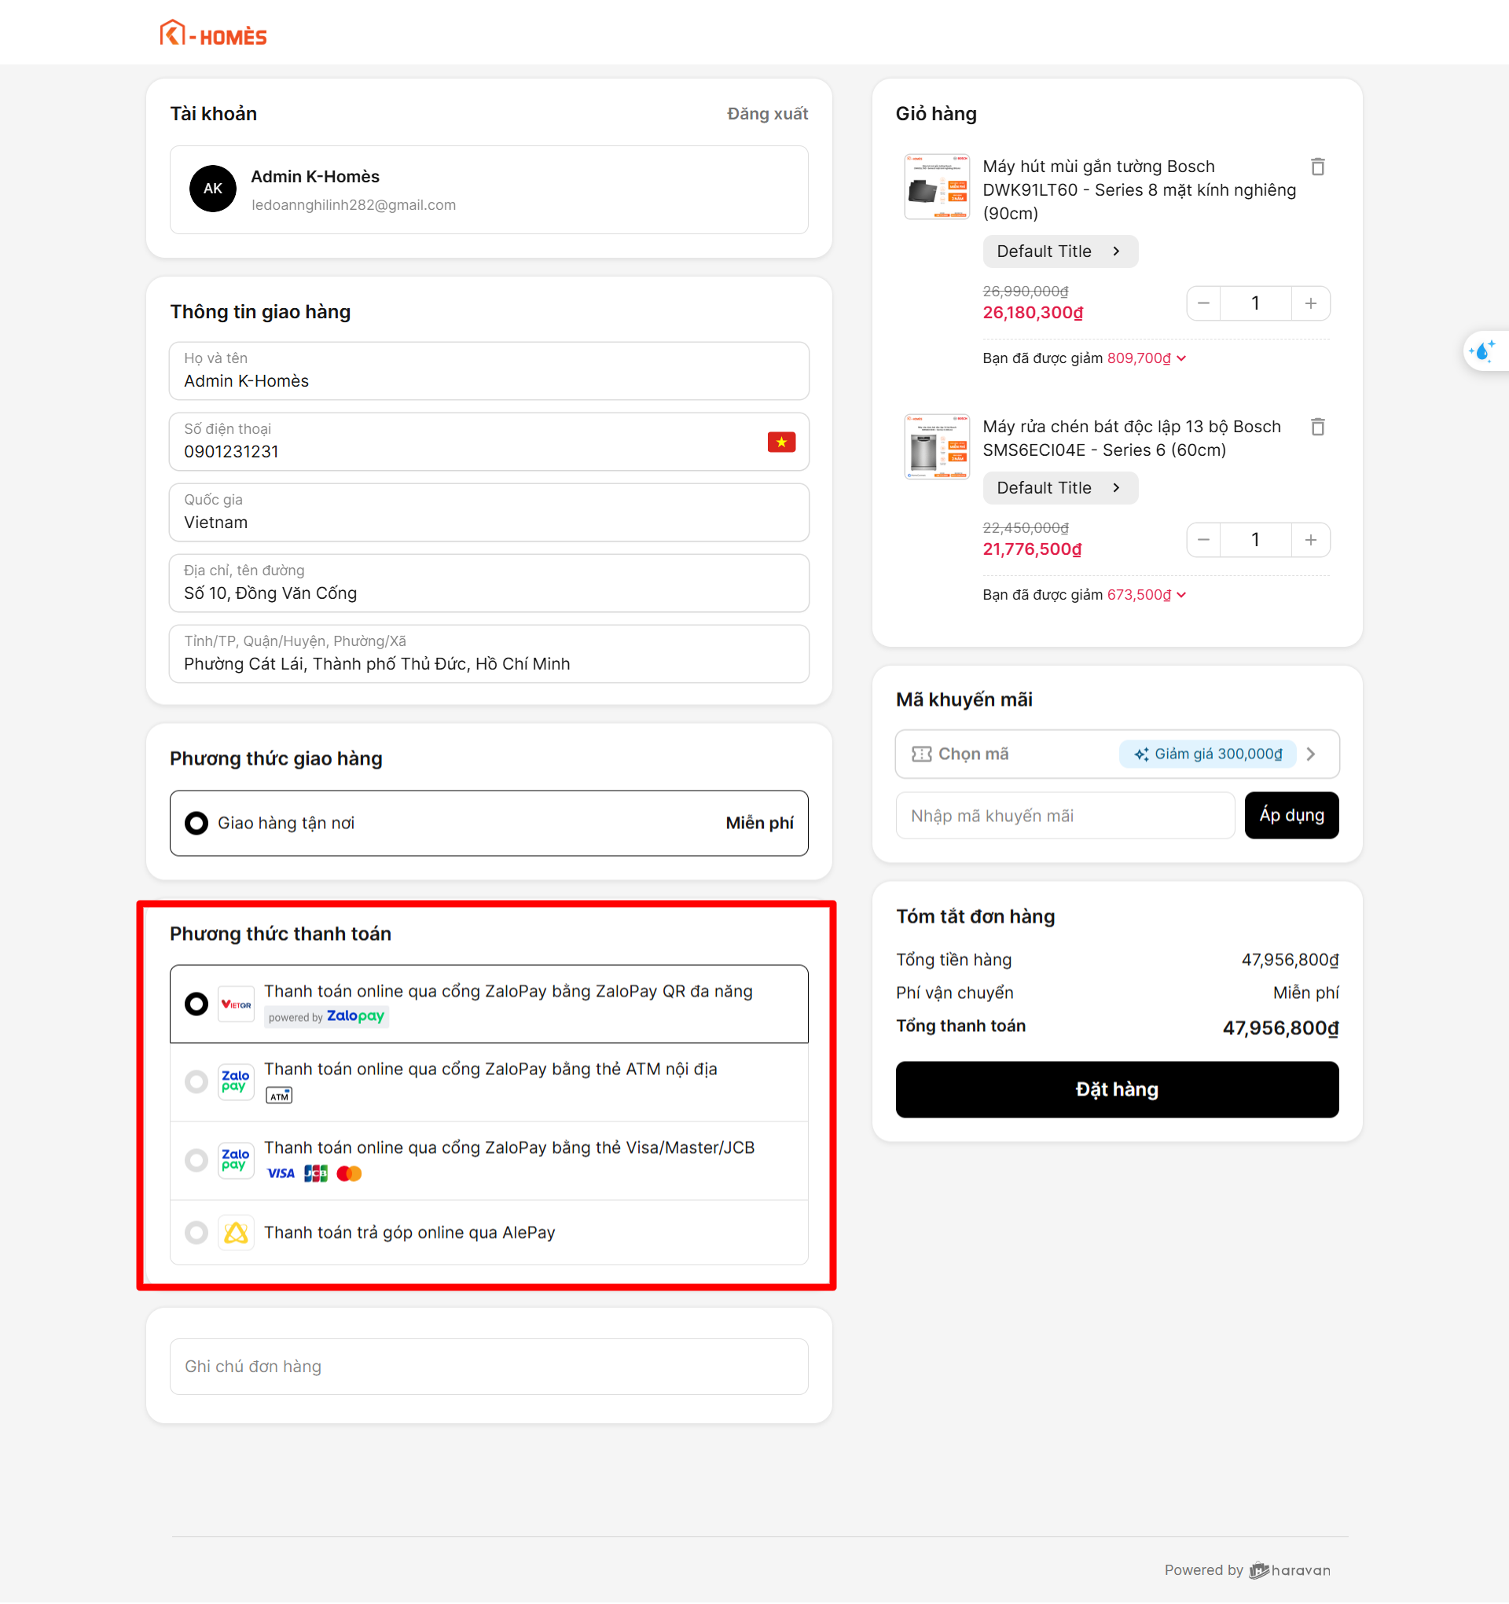Remove Bosch dishwasher from cart
The image size is (1509, 1604).
coord(1317,427)
